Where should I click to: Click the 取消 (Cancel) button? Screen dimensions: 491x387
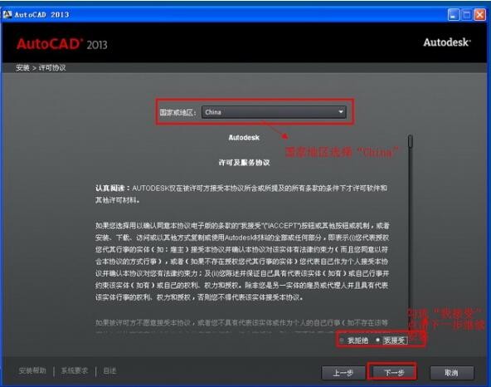coord(451,373)
